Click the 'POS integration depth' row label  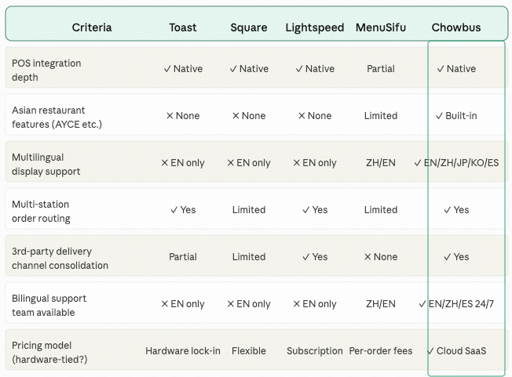46,70
